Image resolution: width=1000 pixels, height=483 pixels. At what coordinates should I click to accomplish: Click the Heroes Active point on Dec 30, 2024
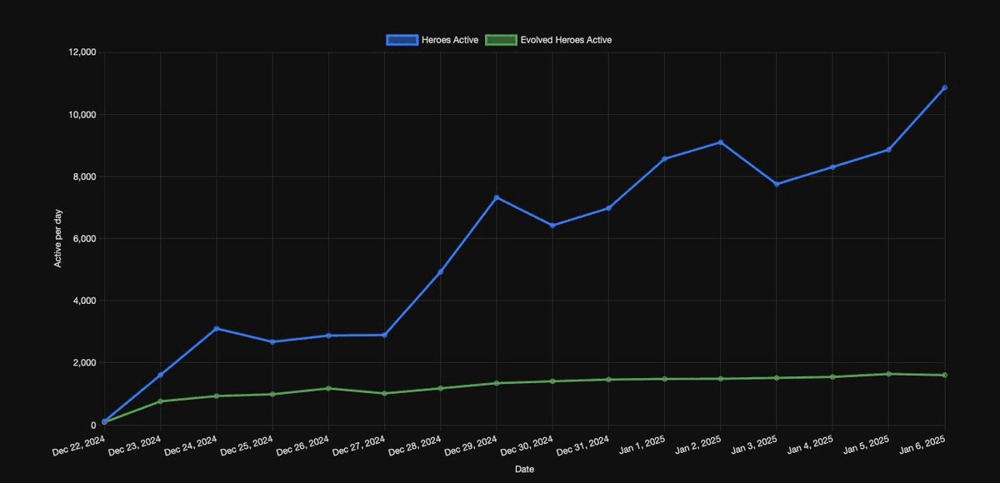(x=552, y=226)
